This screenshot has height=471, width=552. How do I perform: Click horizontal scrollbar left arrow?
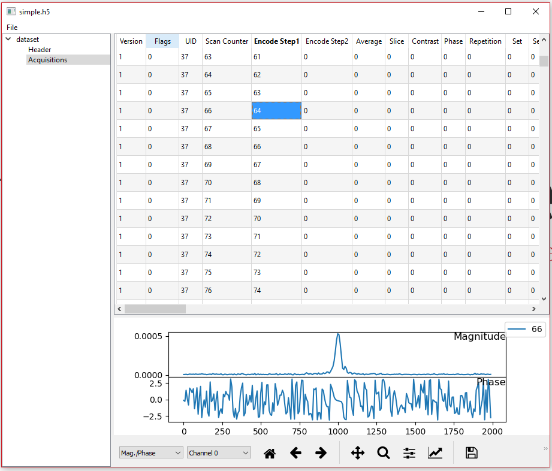click(x=119, y=309)
